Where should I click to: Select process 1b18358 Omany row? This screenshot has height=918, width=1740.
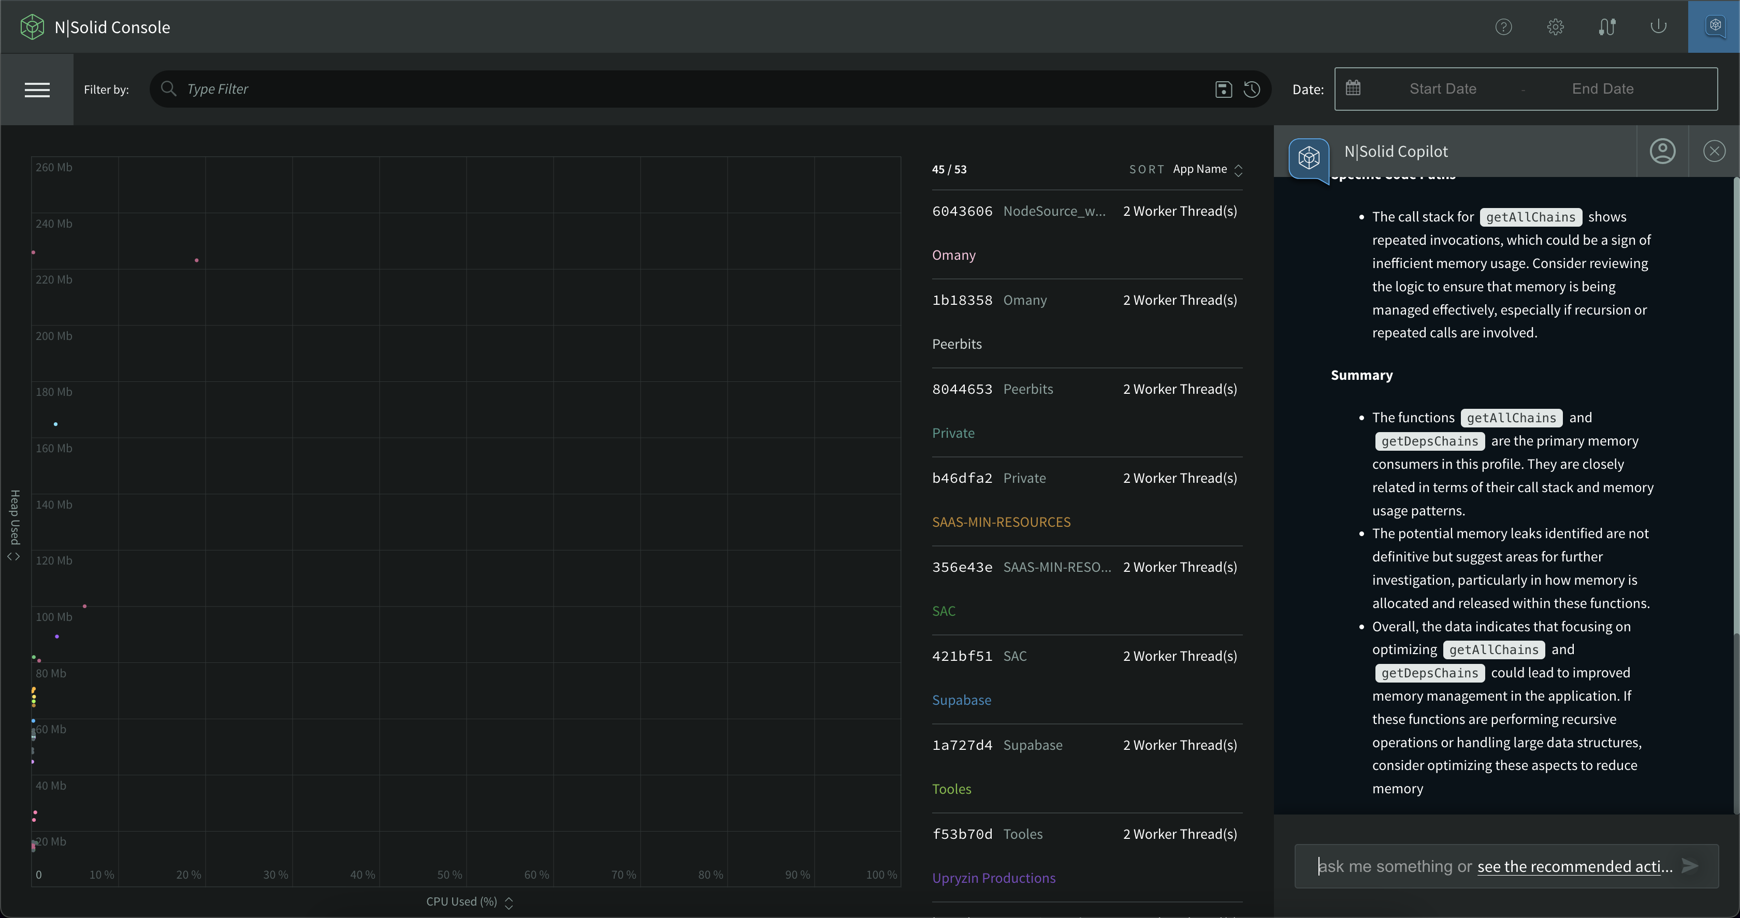[x=1087, y=300]
